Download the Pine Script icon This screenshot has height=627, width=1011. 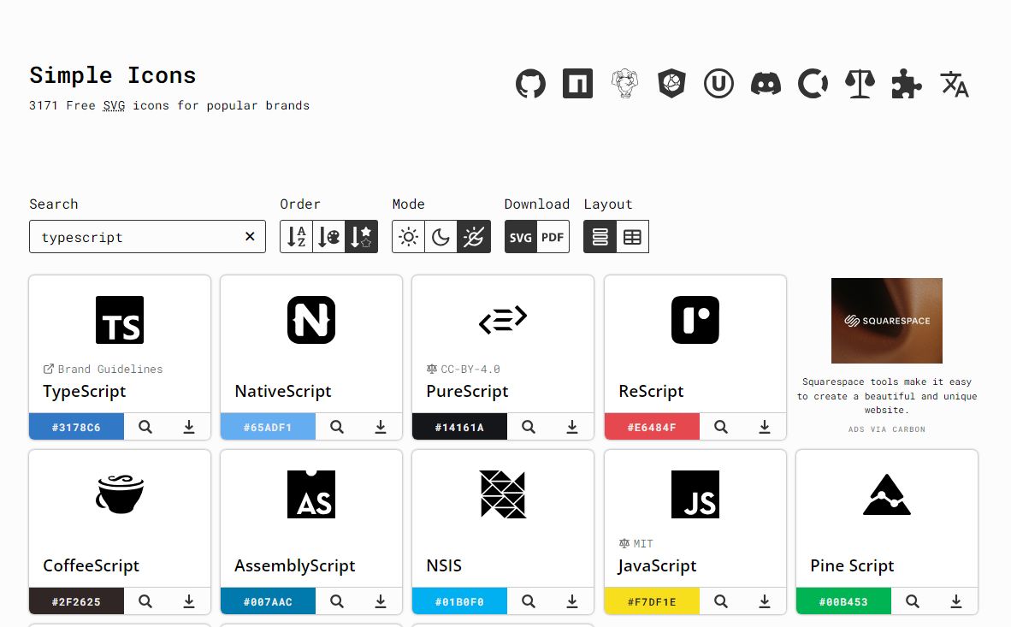click(955, 602)
